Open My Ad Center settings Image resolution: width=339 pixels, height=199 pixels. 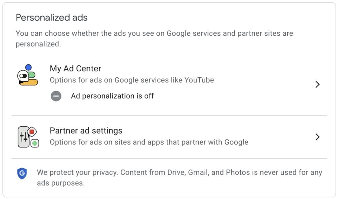point(75,68)
